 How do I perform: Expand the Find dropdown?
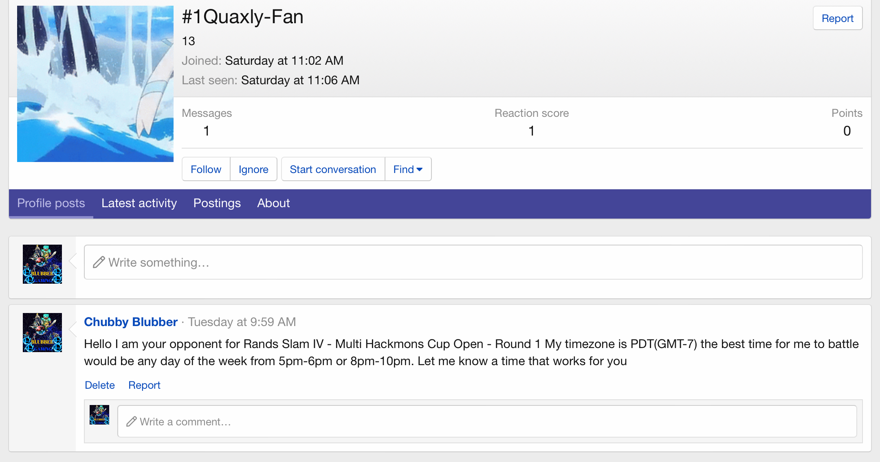click(x=408, y=169)
